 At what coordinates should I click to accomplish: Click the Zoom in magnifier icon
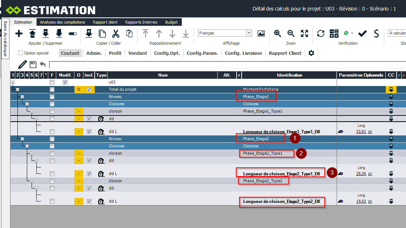click(278, 33)
